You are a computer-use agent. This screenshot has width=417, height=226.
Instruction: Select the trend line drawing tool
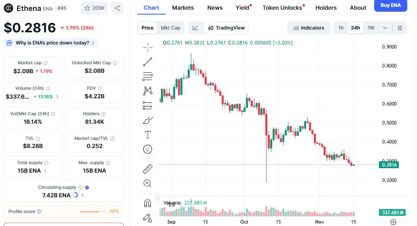coord(148,62)
